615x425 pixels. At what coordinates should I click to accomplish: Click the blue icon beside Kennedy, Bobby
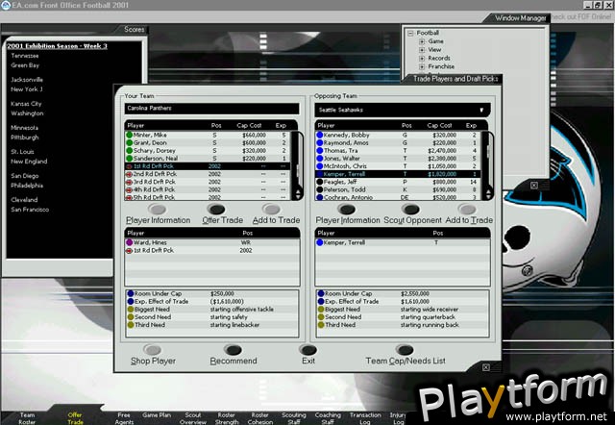[x=320, y=135]
